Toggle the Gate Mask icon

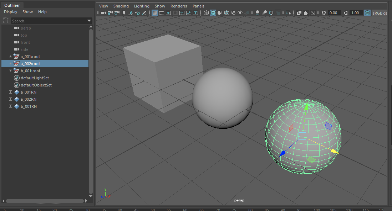coord(175,13)
